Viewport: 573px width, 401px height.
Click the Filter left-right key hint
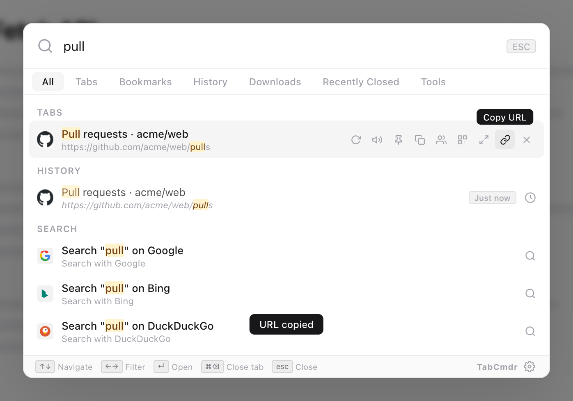[112, 367]
